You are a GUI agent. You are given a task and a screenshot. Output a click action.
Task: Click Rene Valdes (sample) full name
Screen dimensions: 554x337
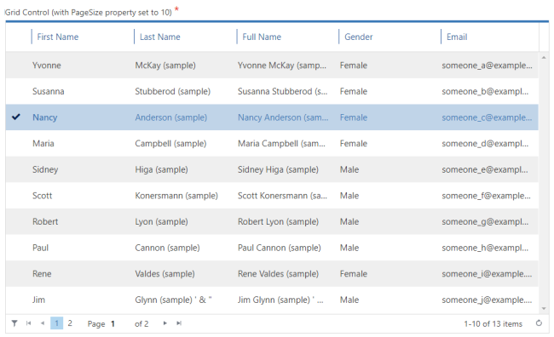(x=278, y=274)
